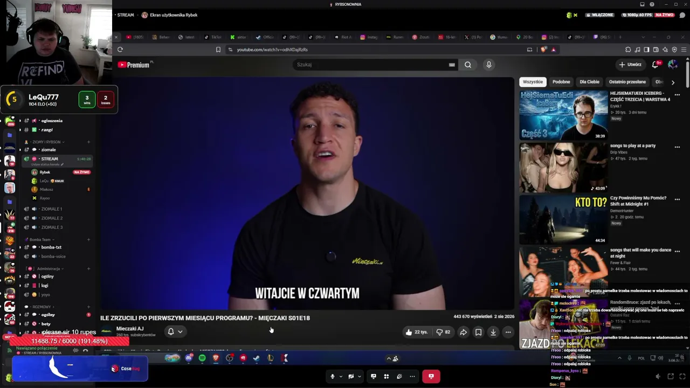Open more actions for the video
The width and height of the screenshot is (690, 388).
[x=508, y=332]
